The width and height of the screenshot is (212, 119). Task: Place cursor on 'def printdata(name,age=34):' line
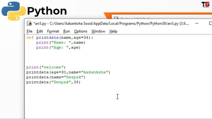click(x=60, y=38)
